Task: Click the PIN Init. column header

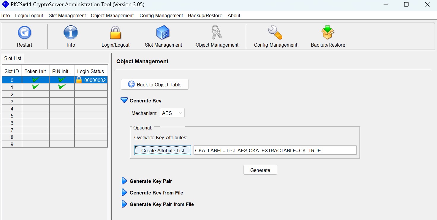Action: [x=62, y=71]
